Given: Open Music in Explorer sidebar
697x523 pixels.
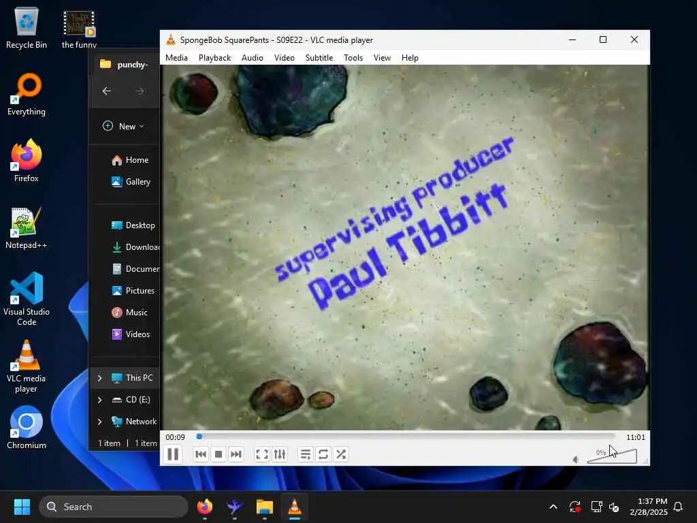Looking at the screenshot, I should (x=129, y=312).
